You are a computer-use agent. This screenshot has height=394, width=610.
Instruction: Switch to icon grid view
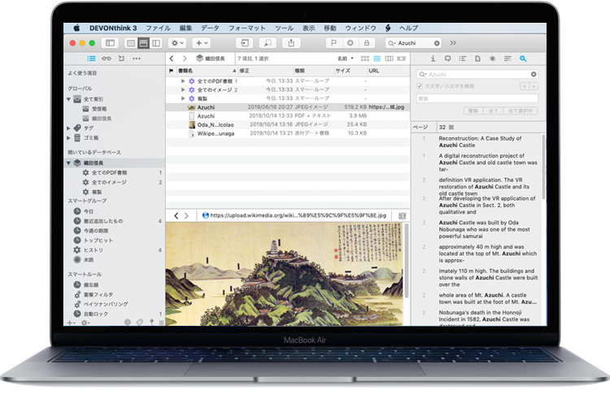(x=365, y=58)
